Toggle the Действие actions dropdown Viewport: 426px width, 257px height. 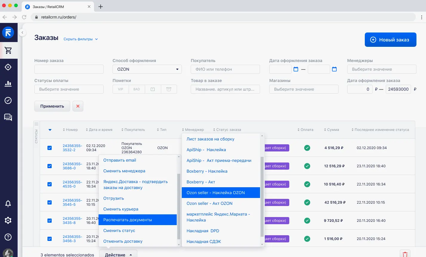pyautogui.click(x=118, y=253)
